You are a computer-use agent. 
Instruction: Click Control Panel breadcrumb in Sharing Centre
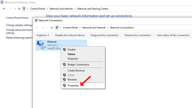(37, 9)
